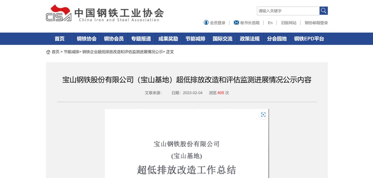373x178 pixels.
Task: Click the 节能减排 breadcrumb link
Action: pyautogui.click(x=71, y=52)
